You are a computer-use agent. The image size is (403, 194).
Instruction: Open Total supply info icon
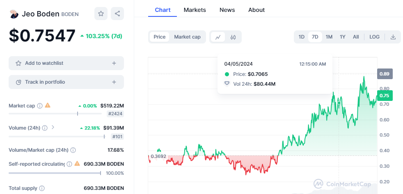[41, 188]
